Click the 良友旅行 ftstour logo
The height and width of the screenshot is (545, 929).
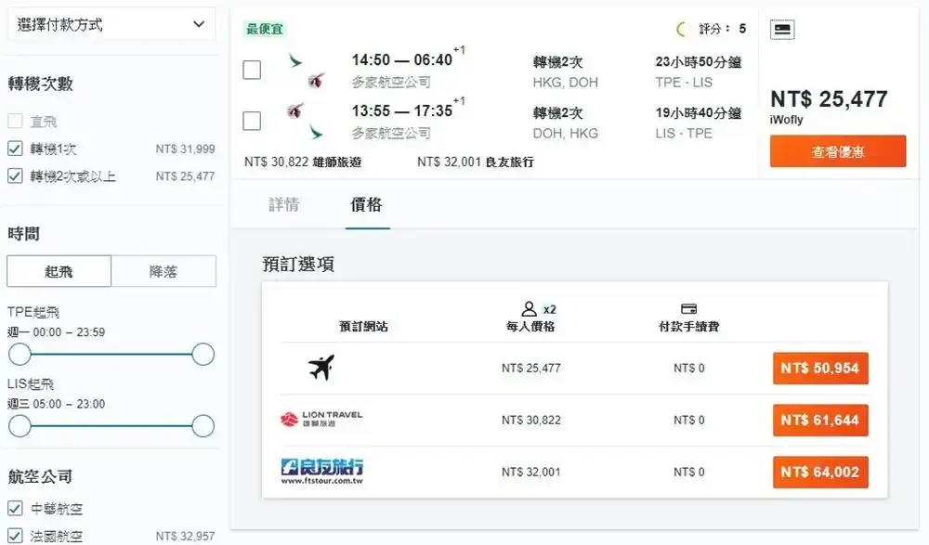pos(321,472)
